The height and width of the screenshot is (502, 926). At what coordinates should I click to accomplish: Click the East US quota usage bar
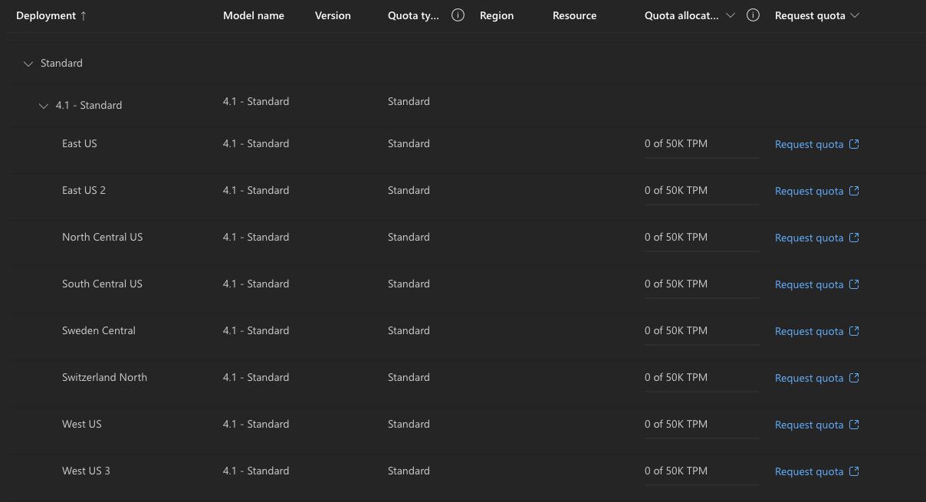(701, 158)
